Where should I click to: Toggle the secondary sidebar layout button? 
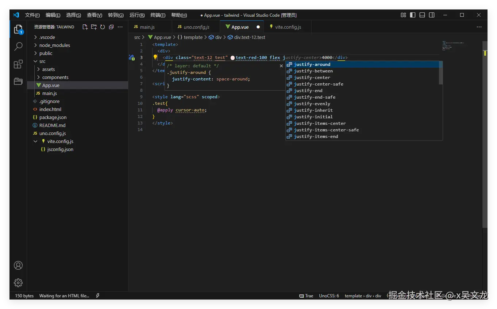(432, 15)
